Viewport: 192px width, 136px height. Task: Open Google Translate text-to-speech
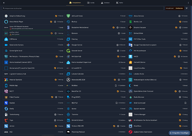click(157, 45)
